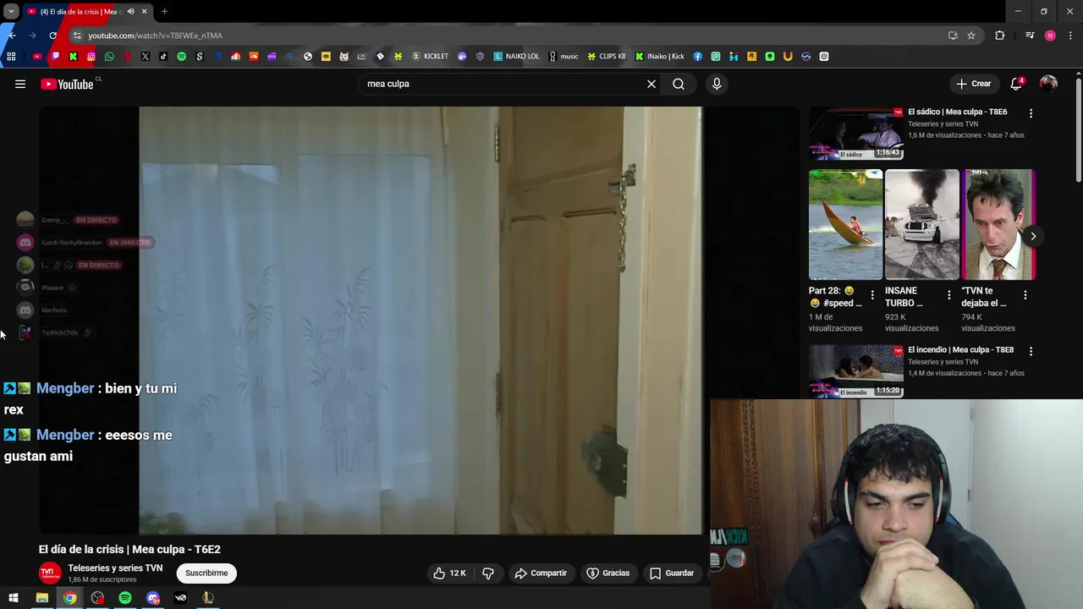
Task: Open options for 'TVN te dejaba el' short
Action: [x=1025, y=295]
